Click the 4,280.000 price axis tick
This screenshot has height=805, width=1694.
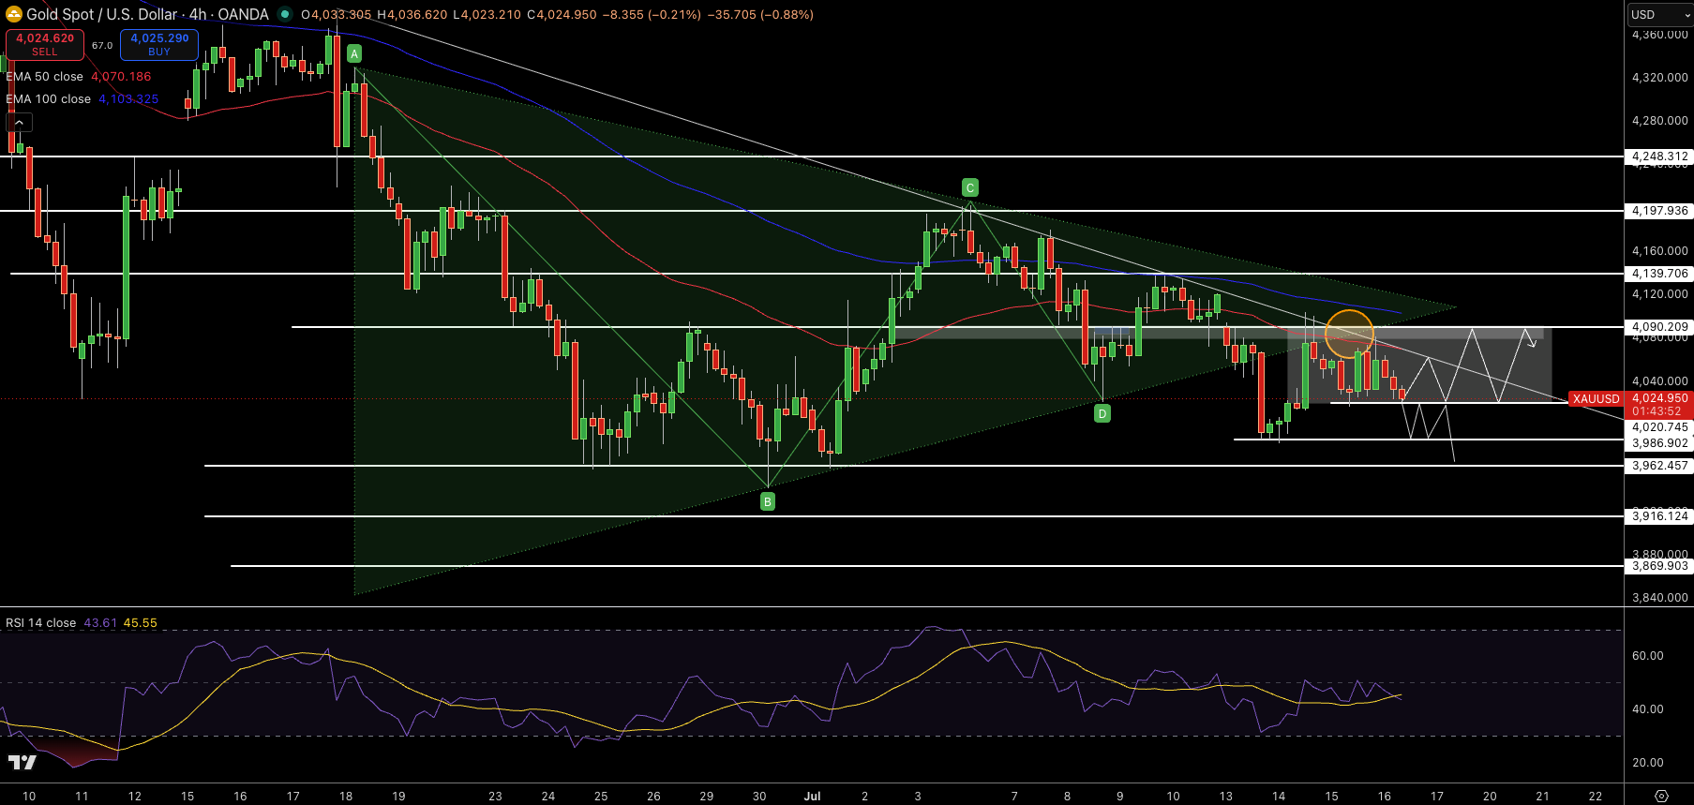[x=1659, y=121]
